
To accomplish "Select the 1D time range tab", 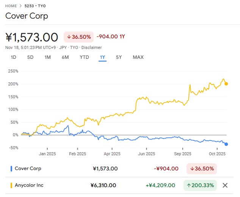I will pyautogui.click(x=13, y=57).
